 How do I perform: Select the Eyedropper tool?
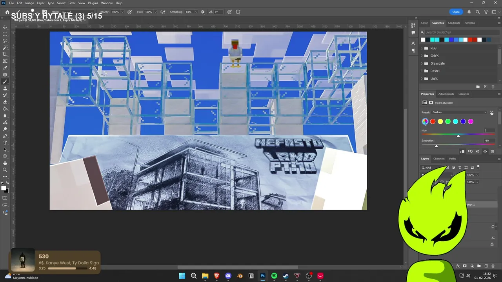(x=5, y=68)
